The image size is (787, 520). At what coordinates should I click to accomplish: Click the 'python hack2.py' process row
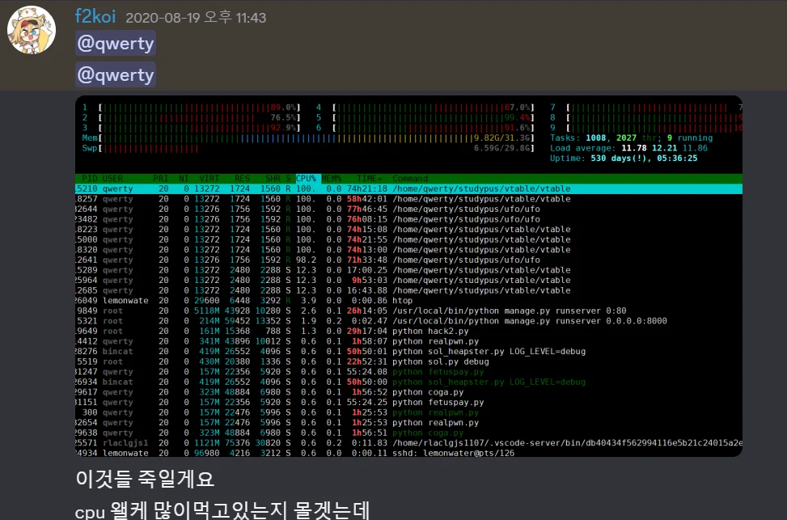point(408,332)
